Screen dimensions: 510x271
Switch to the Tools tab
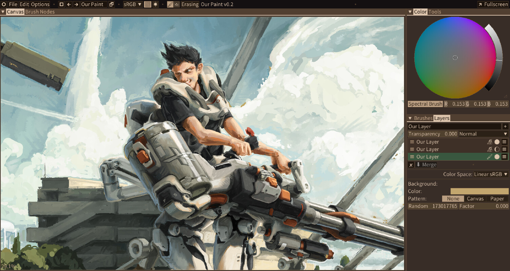pyautogui.click(x=435, y=12)
